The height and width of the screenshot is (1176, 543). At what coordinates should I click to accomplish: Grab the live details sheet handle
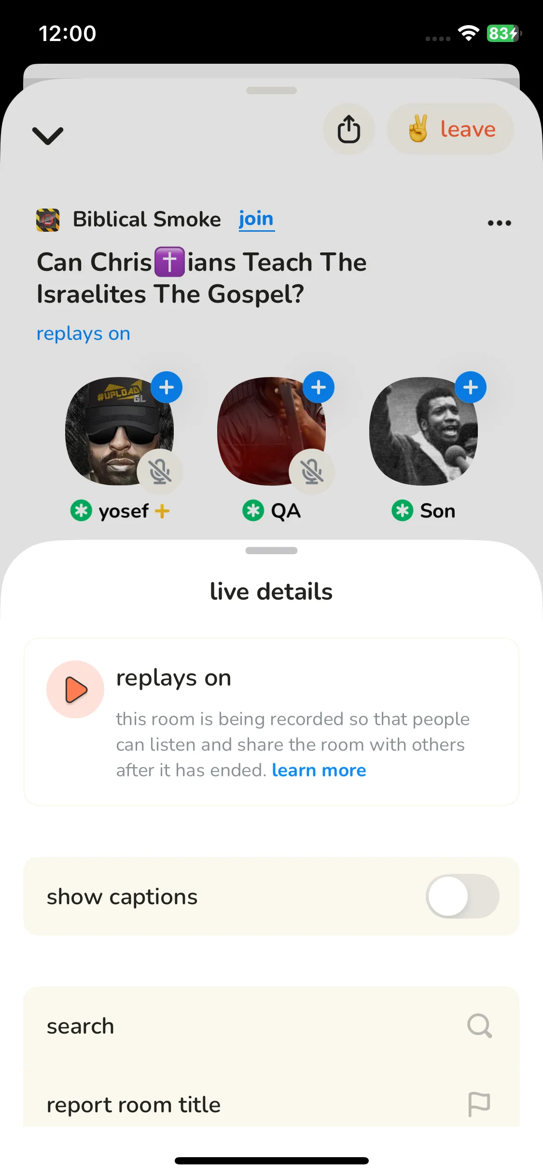(x=271, y=550)
